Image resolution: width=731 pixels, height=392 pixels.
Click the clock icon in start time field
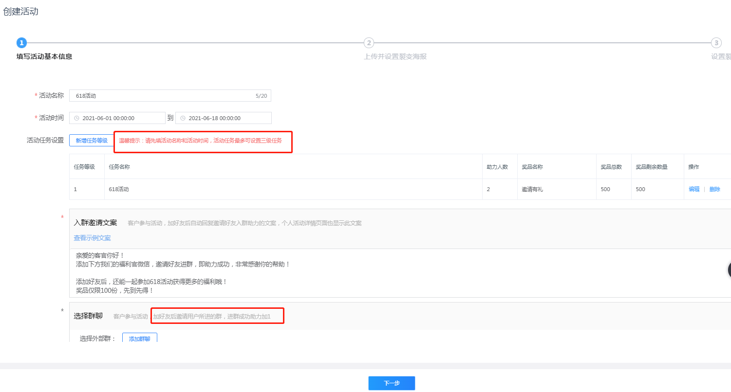[x=76, y=118]
